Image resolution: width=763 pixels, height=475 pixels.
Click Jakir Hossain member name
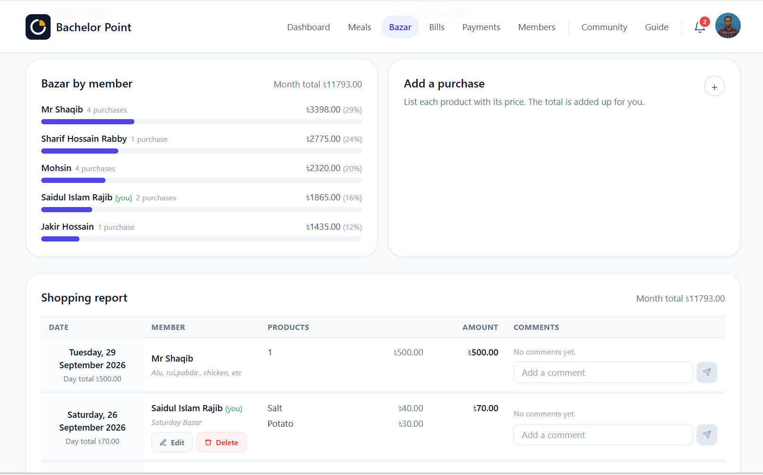pyautogui.click(x=67, y=226)
